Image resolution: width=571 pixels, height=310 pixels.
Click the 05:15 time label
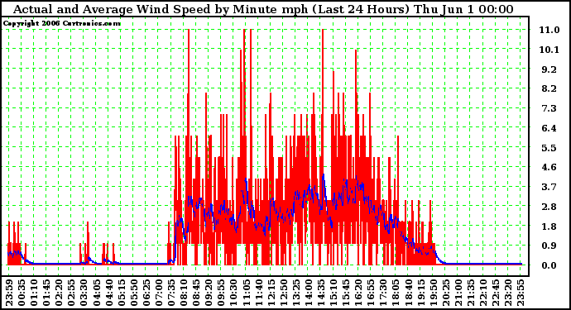(122, 293)
